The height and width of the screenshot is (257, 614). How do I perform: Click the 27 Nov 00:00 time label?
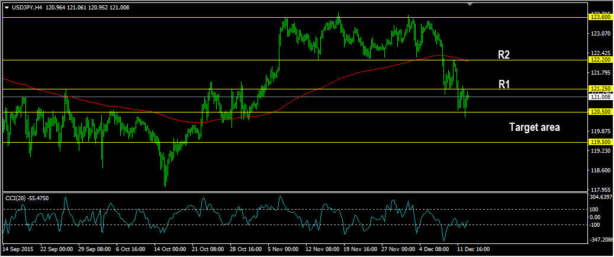397,249
